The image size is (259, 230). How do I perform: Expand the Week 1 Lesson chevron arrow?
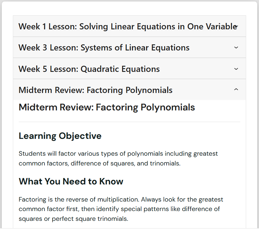click(x=236, y=27)
